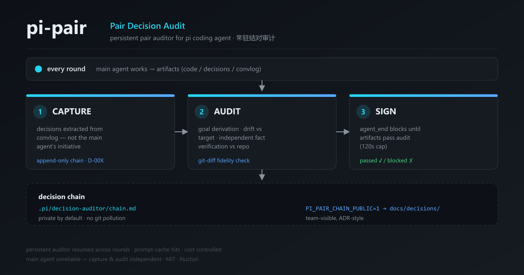524x275 pixels.
Task: Click the down arrow below every round bar
Action: click(262, 86)
